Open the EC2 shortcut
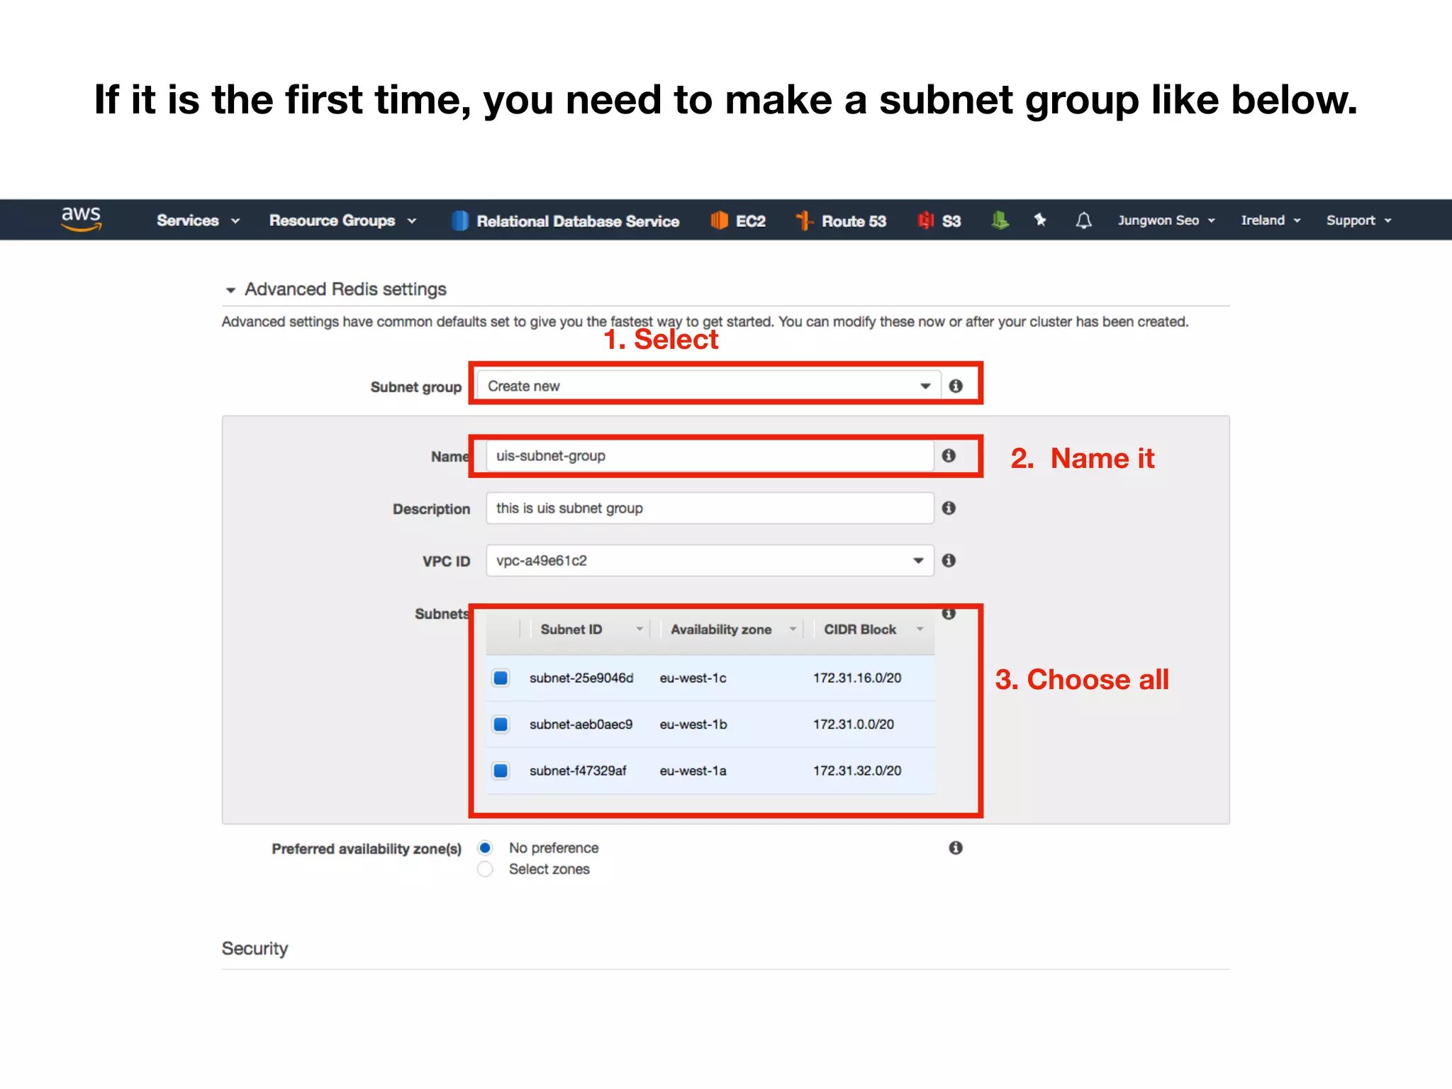Viewport: 1452px width, 1089px height. 738,221
